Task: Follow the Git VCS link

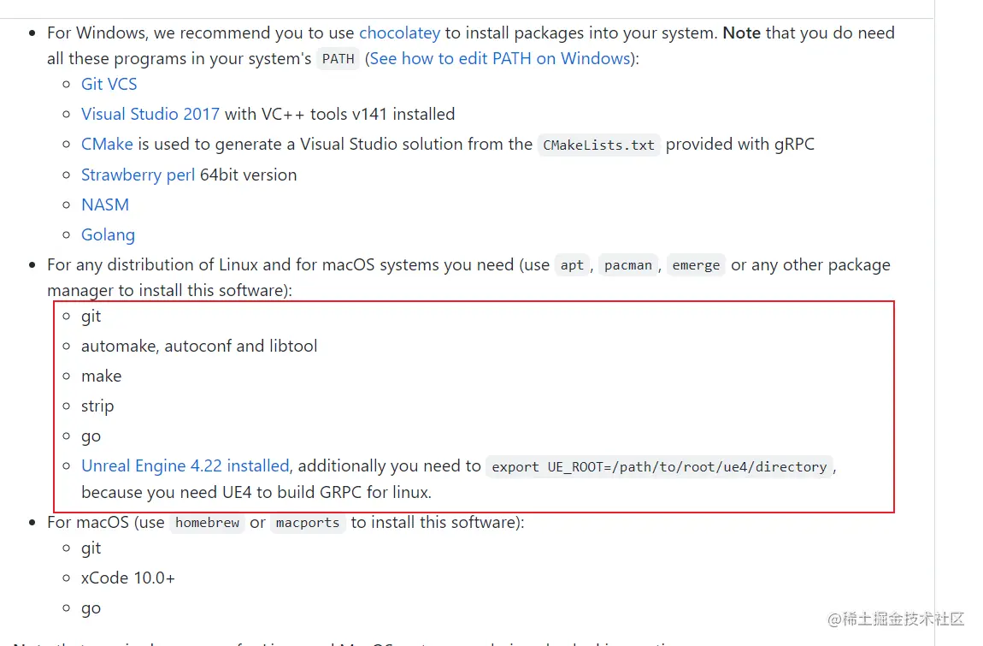Action: (x=109, y=84)
